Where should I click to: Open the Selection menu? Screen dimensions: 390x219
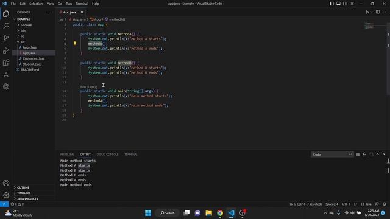point(36,4)
